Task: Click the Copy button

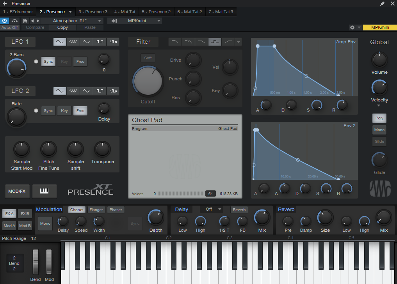Action: (x=62, y=27)
